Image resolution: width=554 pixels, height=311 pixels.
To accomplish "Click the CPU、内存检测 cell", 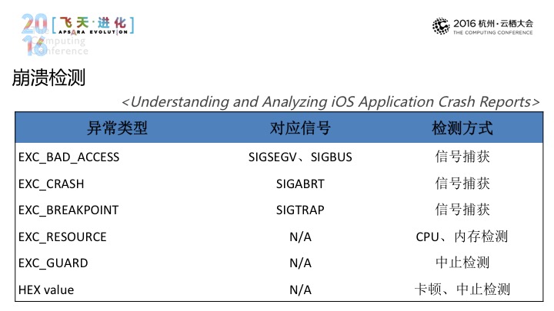I will [462, 237].
